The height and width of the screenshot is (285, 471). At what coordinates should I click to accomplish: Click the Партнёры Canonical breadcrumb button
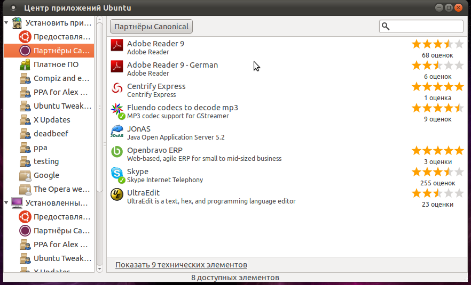pos(152,27)
